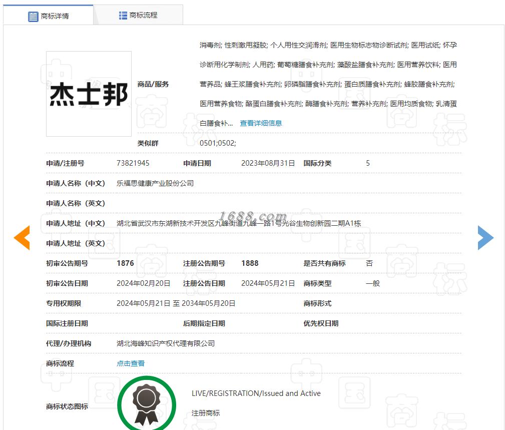Select preliminary announcement date 2024年02月20日
Screen dimensions: 505x430
pos(143,283)
